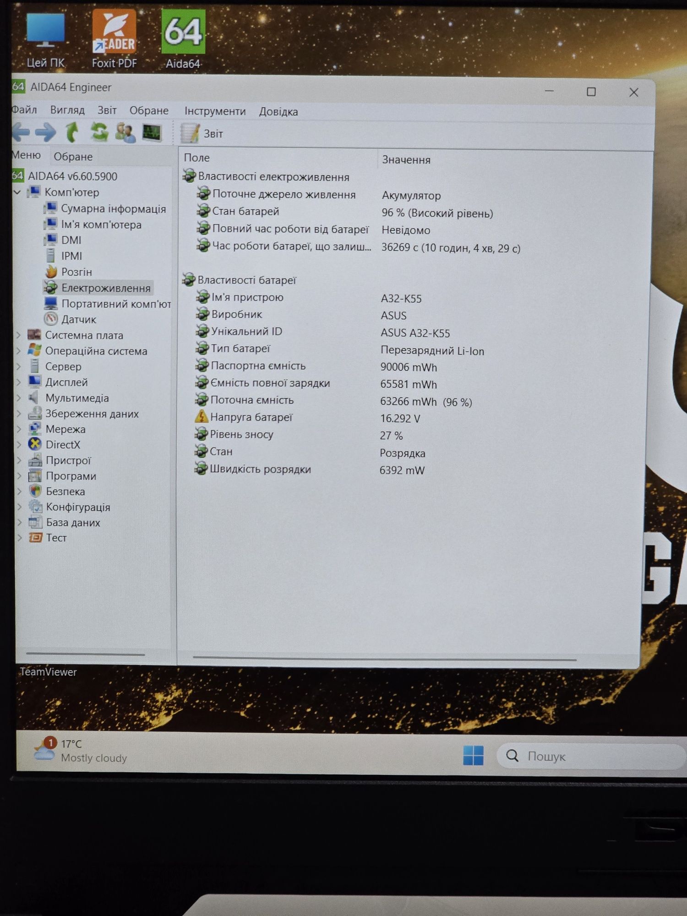Click the Refresh toolbar icon

99,132
